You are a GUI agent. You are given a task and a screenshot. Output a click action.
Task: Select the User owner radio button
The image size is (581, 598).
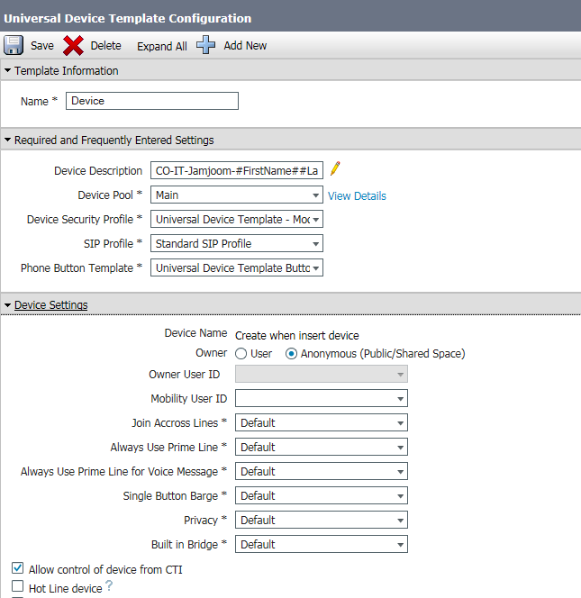coord(241,354)
